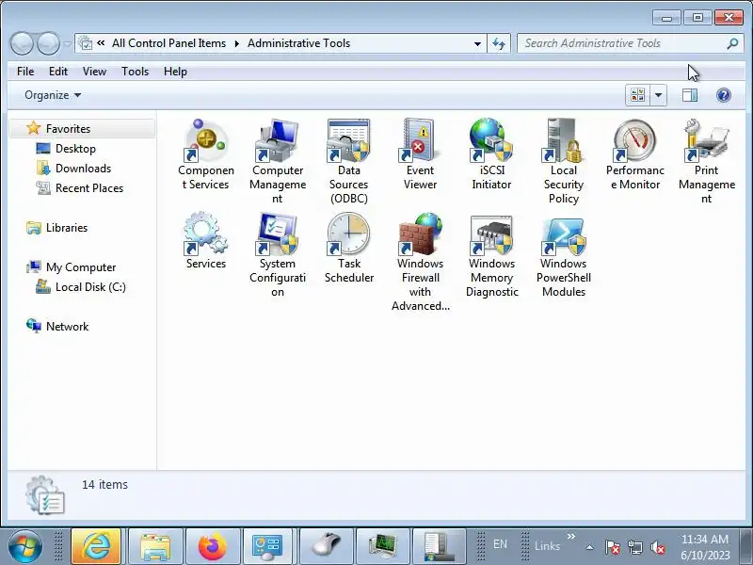Open the view options dropdown arrow
753x565 pixels.
pos(658,95)
